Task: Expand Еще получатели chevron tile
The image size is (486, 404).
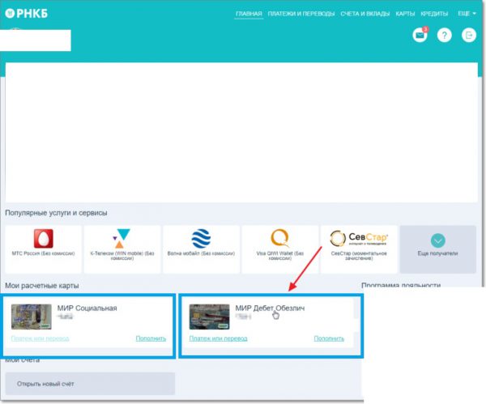Action: pos(437,243)
